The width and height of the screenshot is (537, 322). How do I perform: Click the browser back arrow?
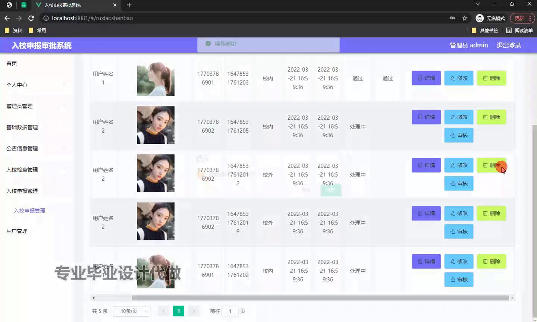point(7,18)
